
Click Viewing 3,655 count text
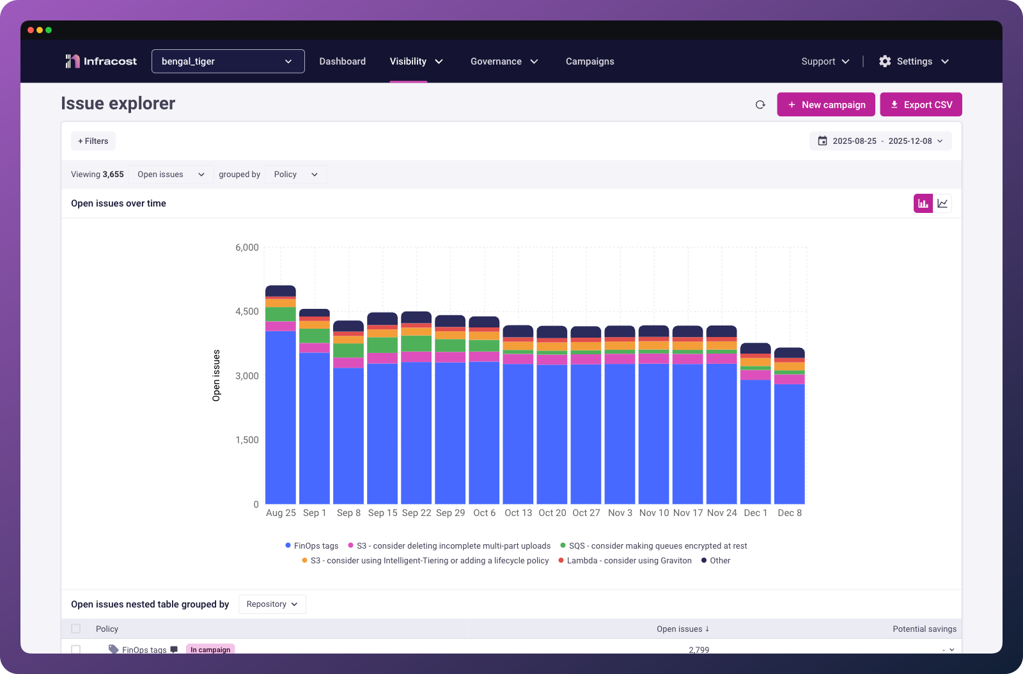[97, 175]
